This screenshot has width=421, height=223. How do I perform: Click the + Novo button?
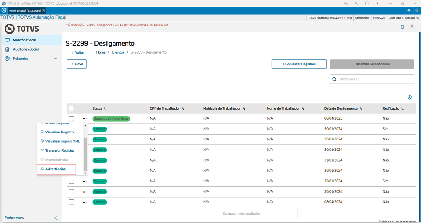pos(77,64)
